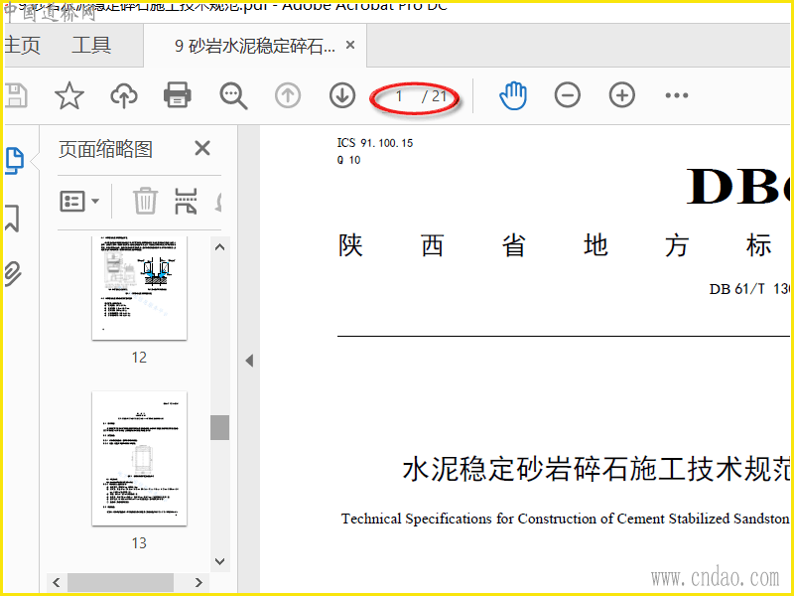This screenshot has width=794, height=596.
Task: Print the document with the printer icon
Action: coord(178,94)
